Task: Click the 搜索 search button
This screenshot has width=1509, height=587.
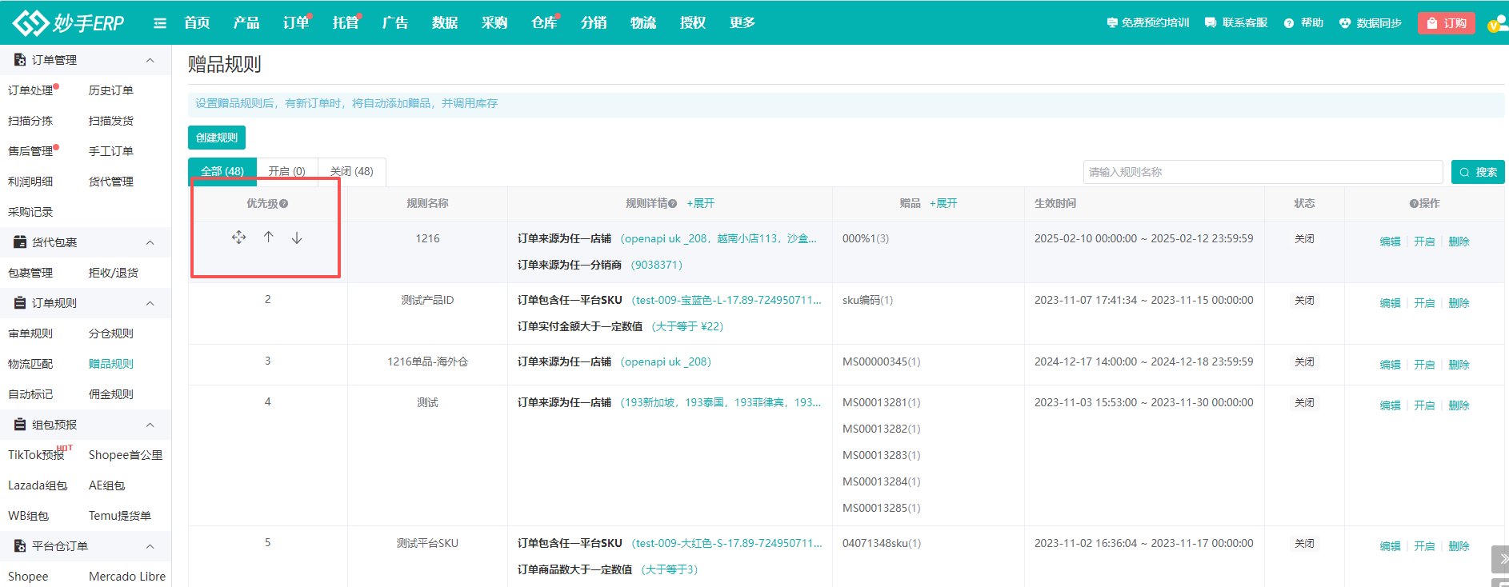Action: click(1478, 172)
